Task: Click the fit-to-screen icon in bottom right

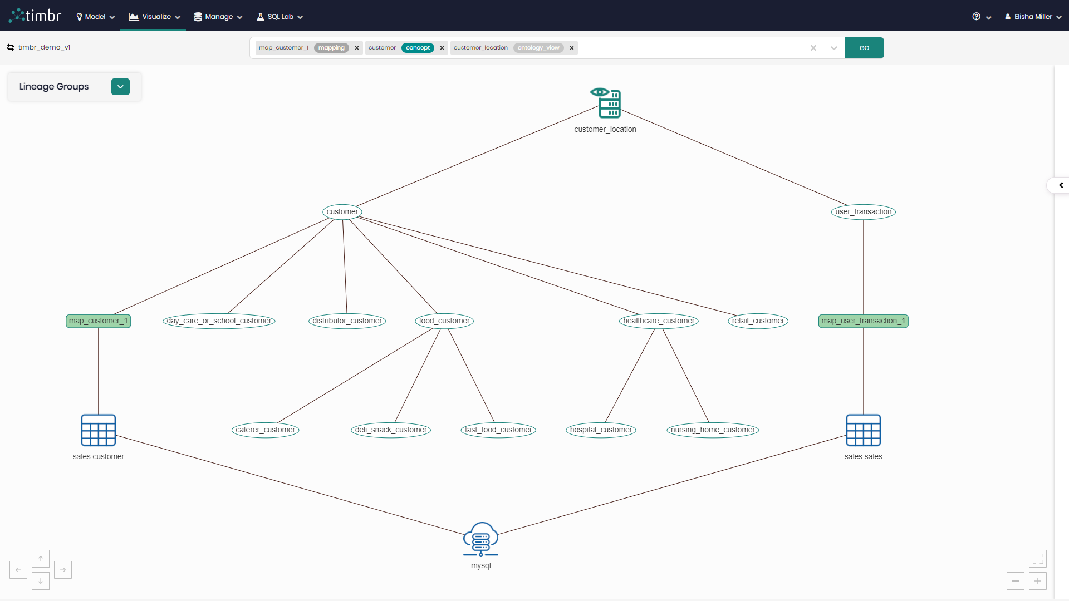Action: tap(1038, 558)
